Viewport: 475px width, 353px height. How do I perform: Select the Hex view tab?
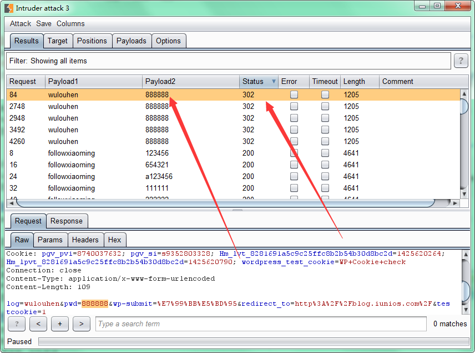(114, 240)
